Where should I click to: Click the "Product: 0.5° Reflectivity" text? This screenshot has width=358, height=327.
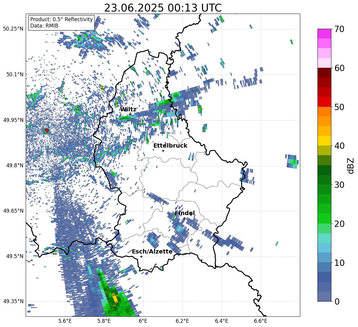(61, 19)
